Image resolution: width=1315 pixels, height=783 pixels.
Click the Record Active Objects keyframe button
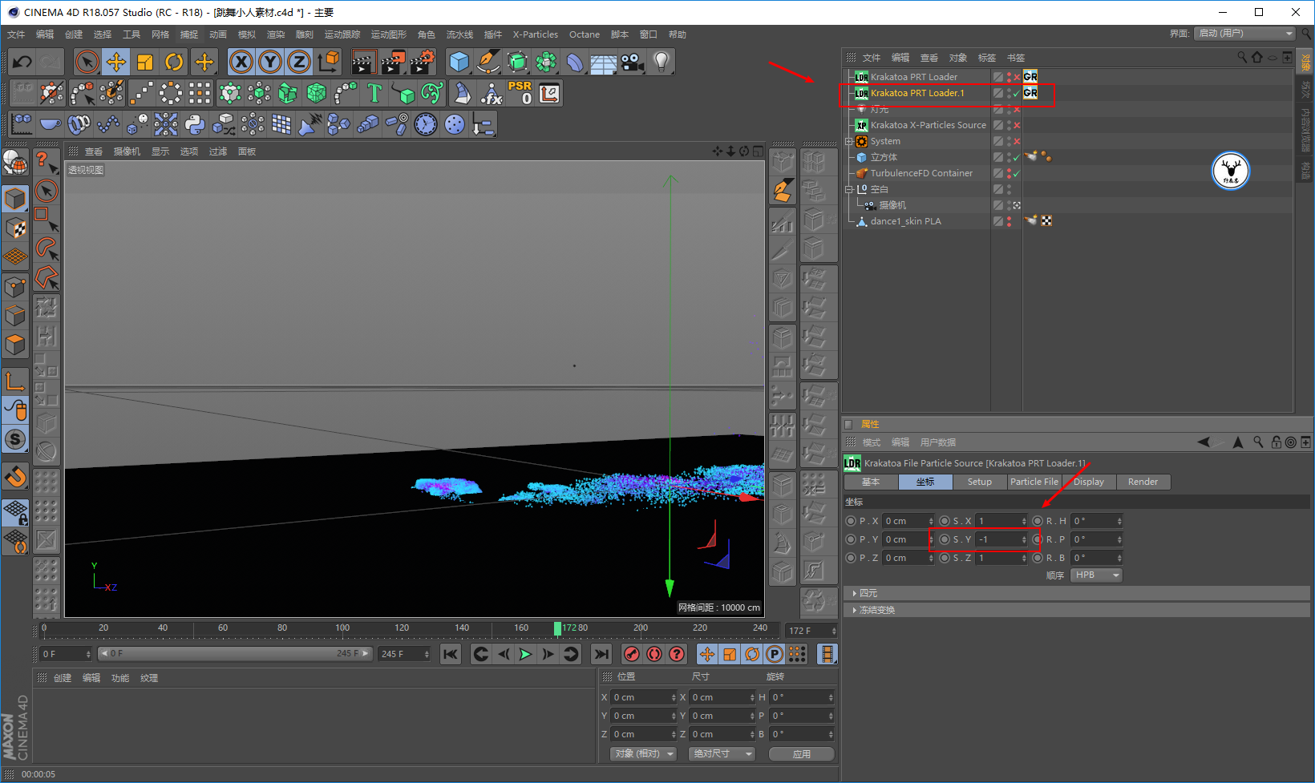point(632,654)
